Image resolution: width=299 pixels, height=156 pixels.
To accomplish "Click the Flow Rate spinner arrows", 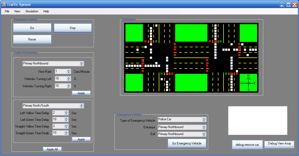I will [69, 72].
